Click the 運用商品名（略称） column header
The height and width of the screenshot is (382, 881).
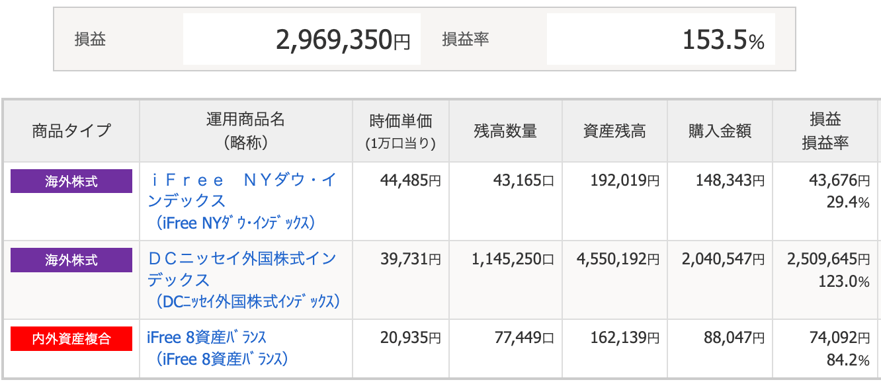point(245,130)
